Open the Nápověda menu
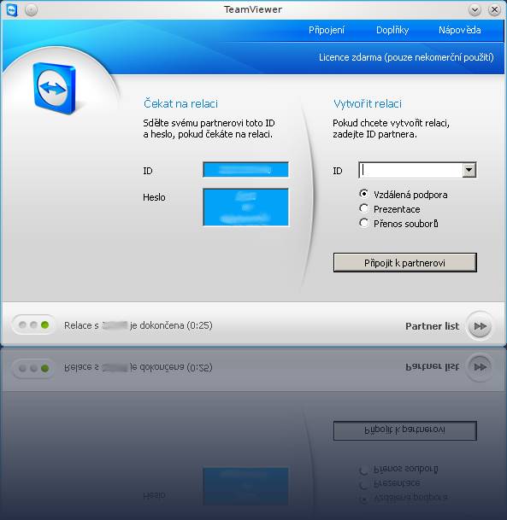Screen dimensions: 507x520 point(459,30)
